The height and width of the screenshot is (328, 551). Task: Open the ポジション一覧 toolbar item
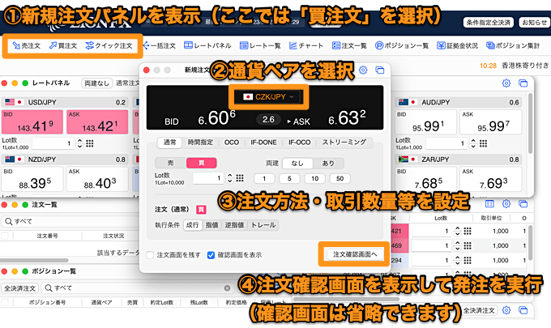click(x=402, y=45)
